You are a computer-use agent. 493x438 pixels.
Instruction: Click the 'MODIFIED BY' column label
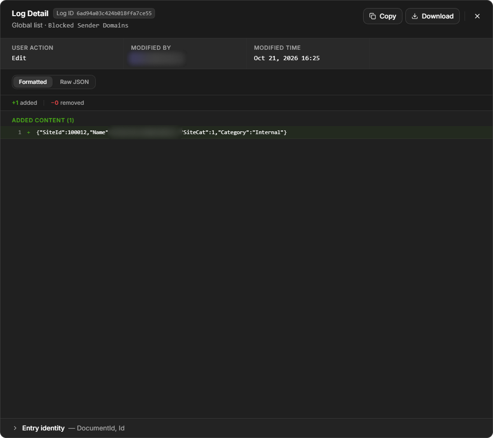[x=151, y=48]
